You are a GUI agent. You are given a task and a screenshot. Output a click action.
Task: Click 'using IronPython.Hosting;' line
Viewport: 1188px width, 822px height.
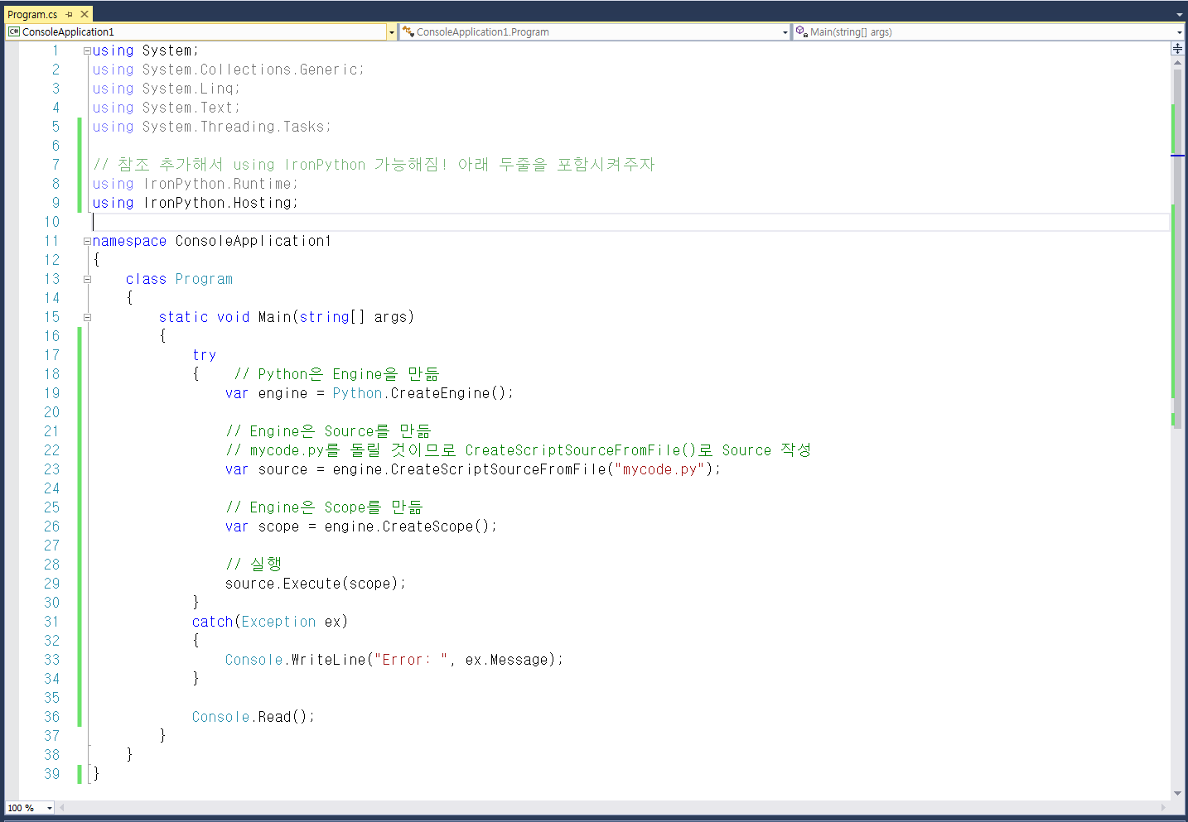pyautogui.click(x=196, y=203)
